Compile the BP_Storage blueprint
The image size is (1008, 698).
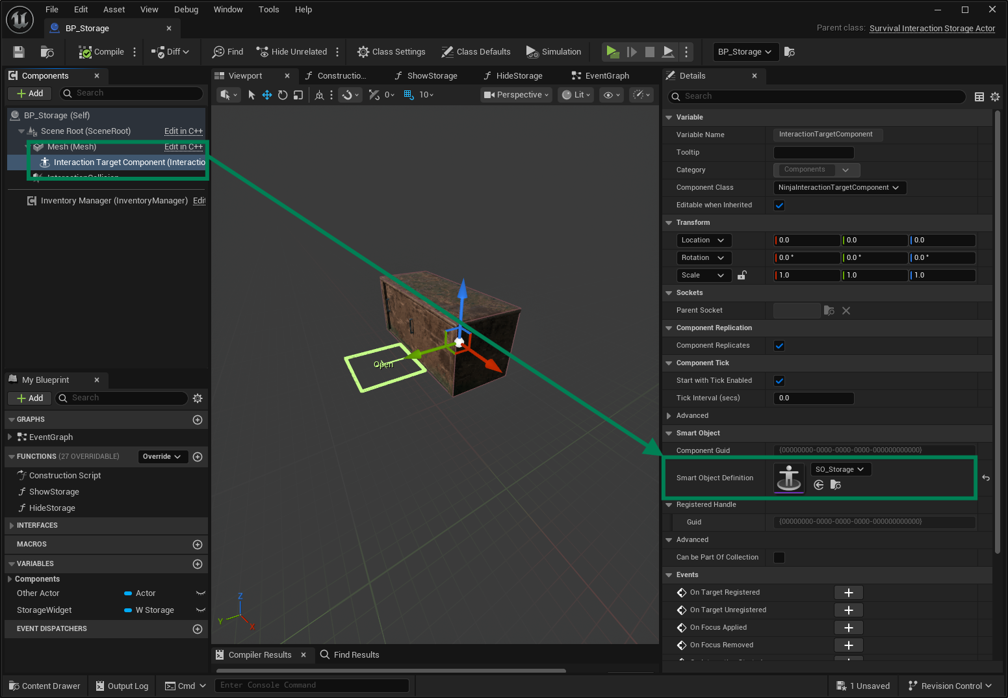tap(102, 51)
